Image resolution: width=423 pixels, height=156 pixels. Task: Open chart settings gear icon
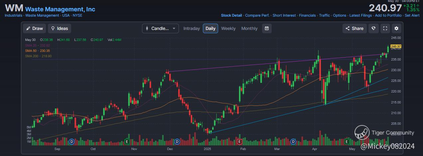pyautogui.click(x=396, y=28)
